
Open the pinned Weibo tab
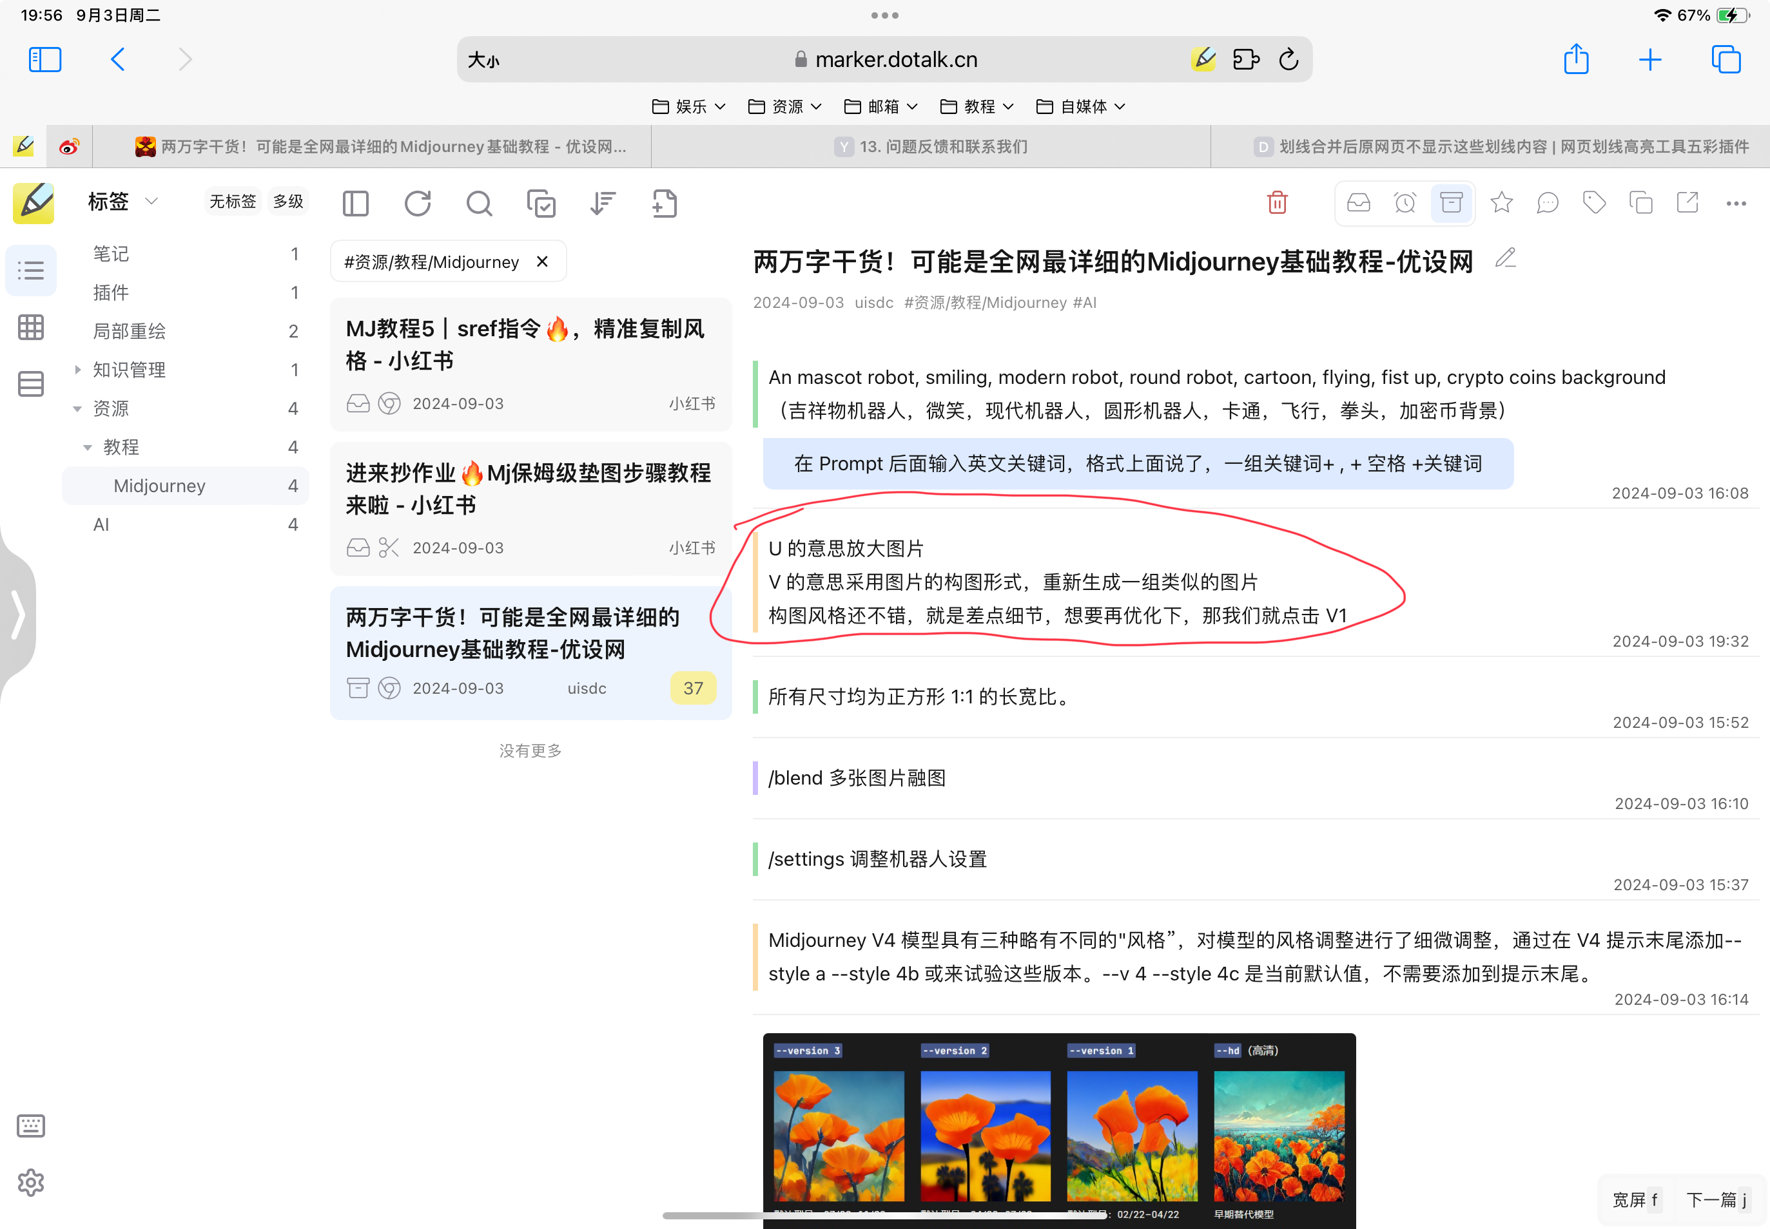tap(70, 146)
